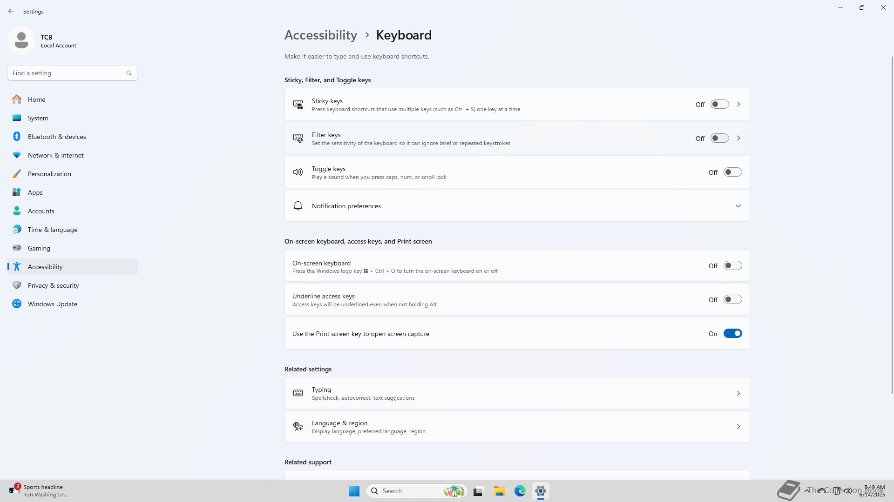This screenshot has width=894, height=502.
Task: Enable the Toggle keys switch
Action: 732,172
